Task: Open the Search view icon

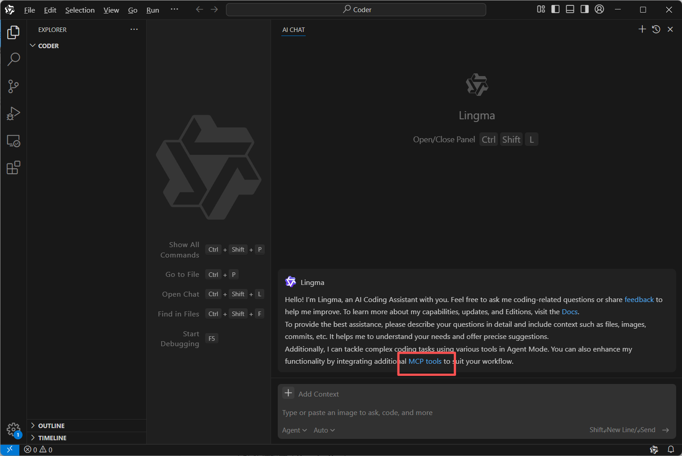Action: [14, 59]
